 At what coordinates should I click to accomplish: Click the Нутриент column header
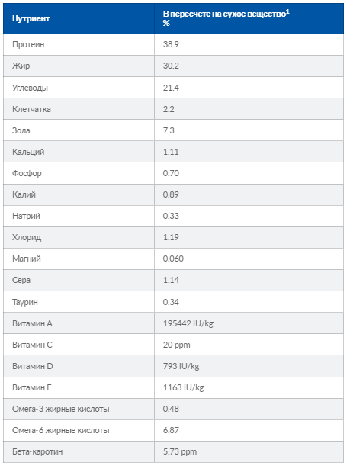tap(31, 18)
